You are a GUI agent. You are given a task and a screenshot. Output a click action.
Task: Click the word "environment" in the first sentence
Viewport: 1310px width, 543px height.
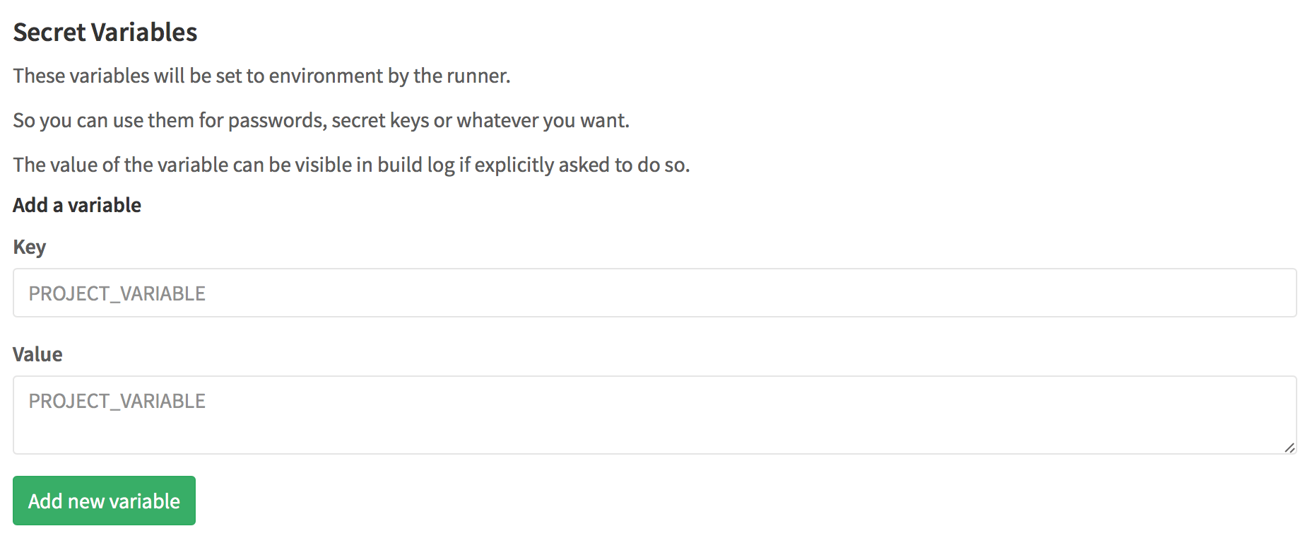click(326, 76)
